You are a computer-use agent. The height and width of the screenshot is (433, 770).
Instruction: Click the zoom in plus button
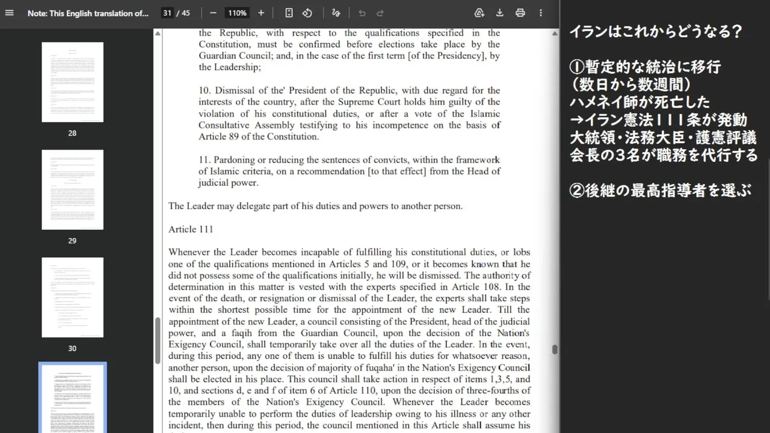click(261, 13)
